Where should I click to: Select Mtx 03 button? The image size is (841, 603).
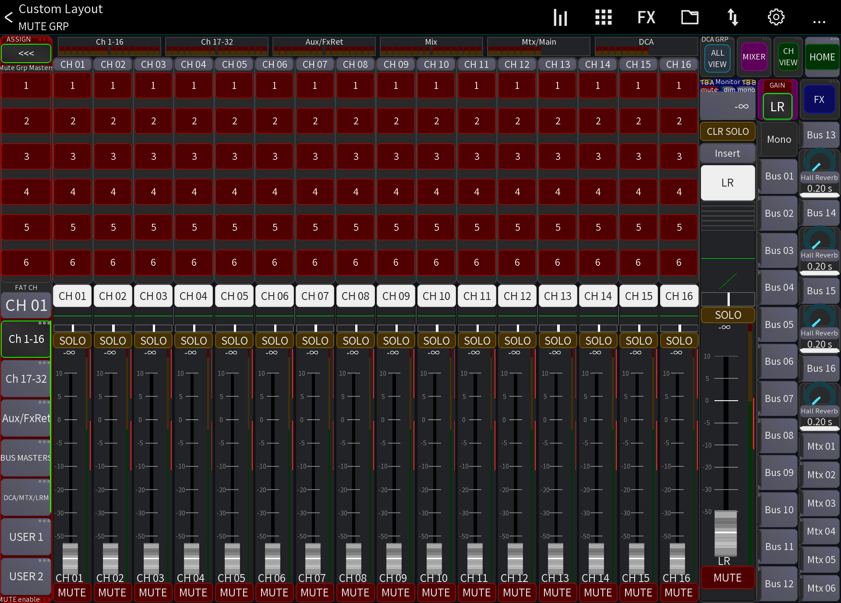pos(821,504)
